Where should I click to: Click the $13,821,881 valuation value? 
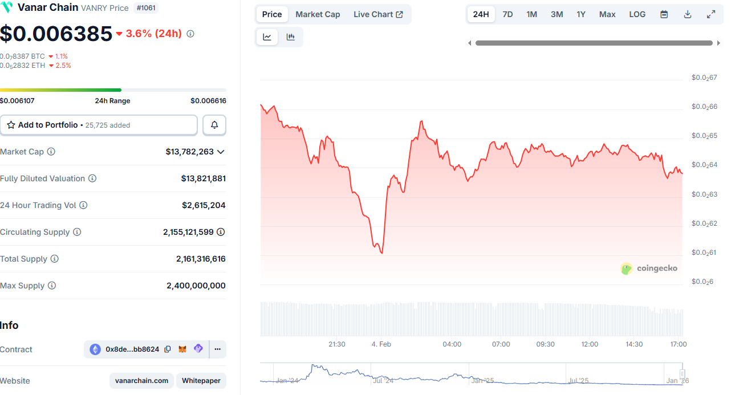pyautogui.click(x=204, y=178)
